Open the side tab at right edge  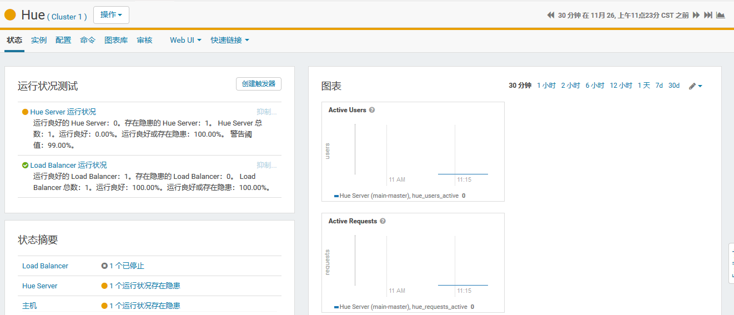click(731, 264)
